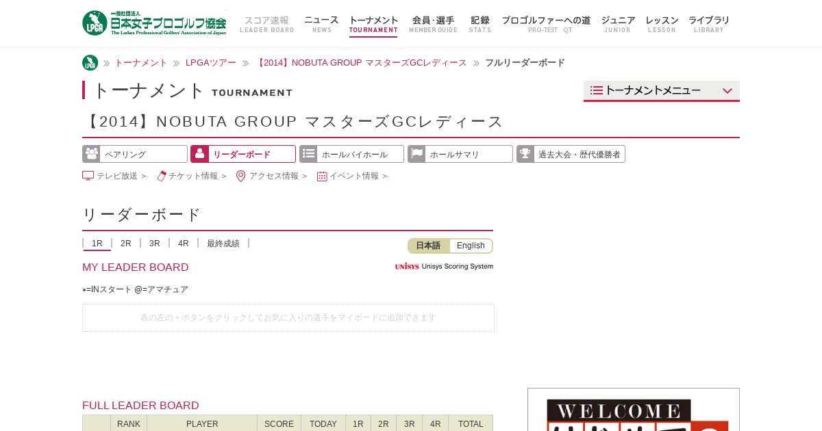The width and height of the screenshot is (822, 431).
Task: Click the 4R column header in table
Action: (x=436, y=423)
